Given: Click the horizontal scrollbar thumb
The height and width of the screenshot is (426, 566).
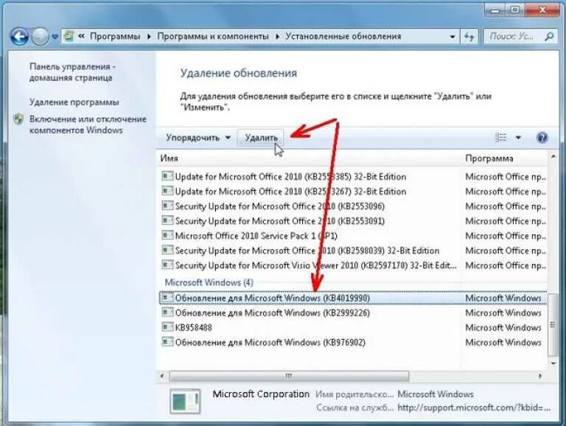Looking at the screenshot, I should [x=289, y=376].
